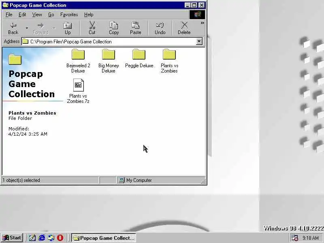This screenshot has width=324, height=243.
Task: Activate Popcap Game Collection taskbar button
Action: point(104,238)
